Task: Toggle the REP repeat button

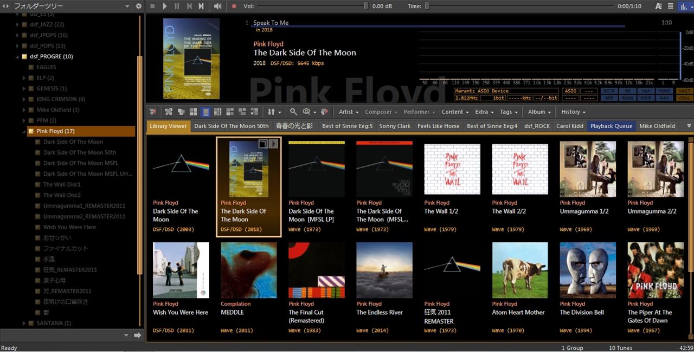Action: (x=609, y=98)
